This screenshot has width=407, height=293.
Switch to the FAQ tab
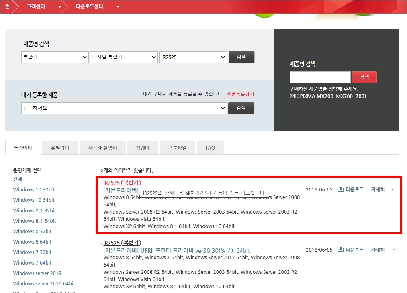point(210,148)
